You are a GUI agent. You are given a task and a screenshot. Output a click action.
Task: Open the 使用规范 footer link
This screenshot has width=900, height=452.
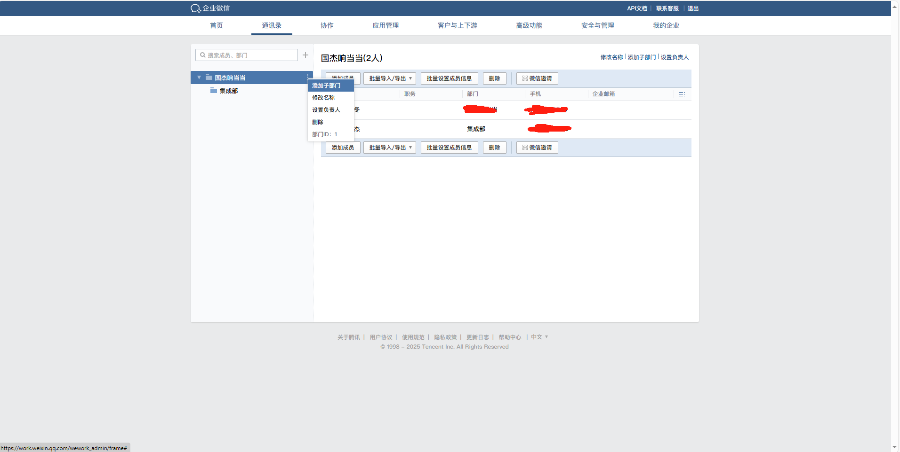click(413, 337)
